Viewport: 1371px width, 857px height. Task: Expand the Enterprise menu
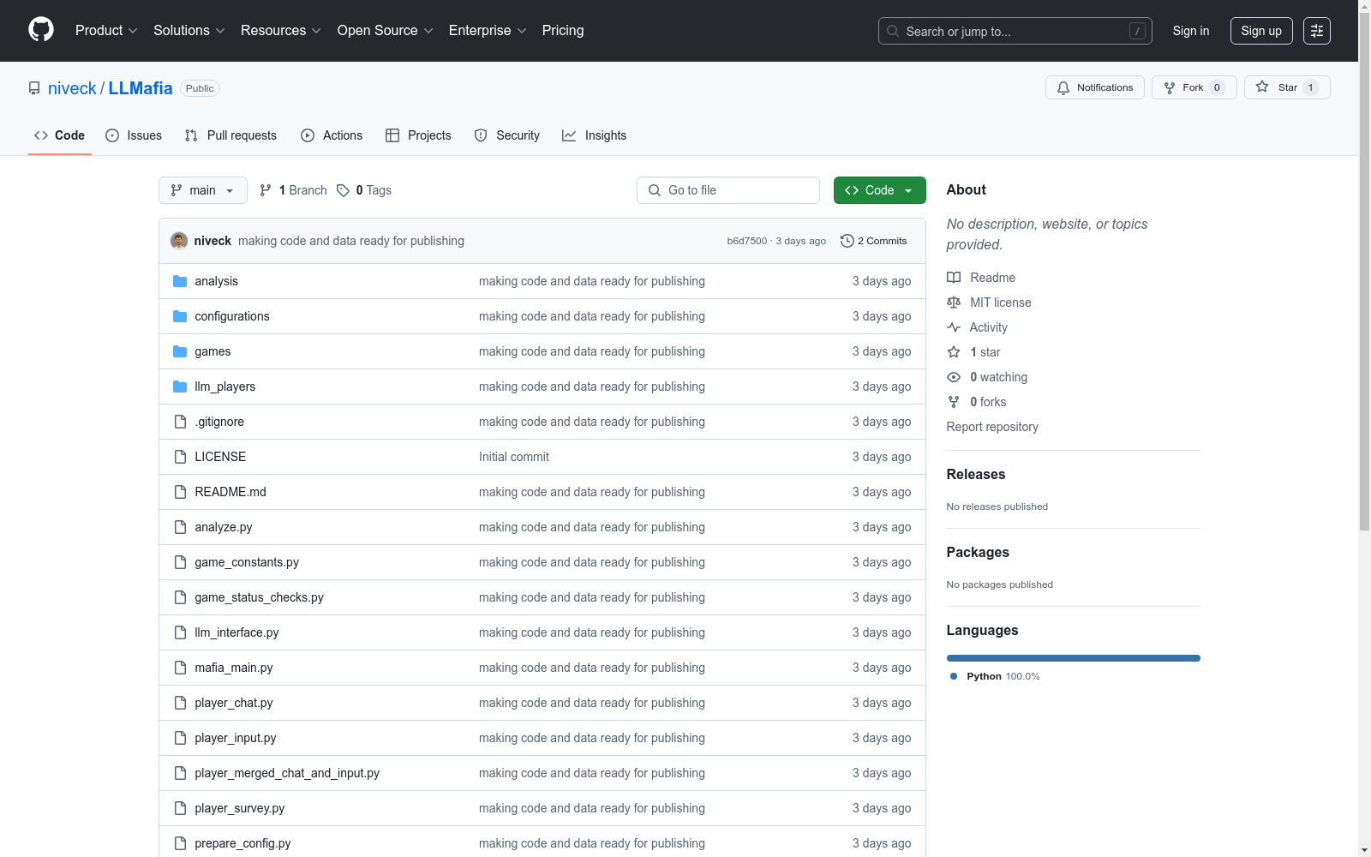[488, 31]
